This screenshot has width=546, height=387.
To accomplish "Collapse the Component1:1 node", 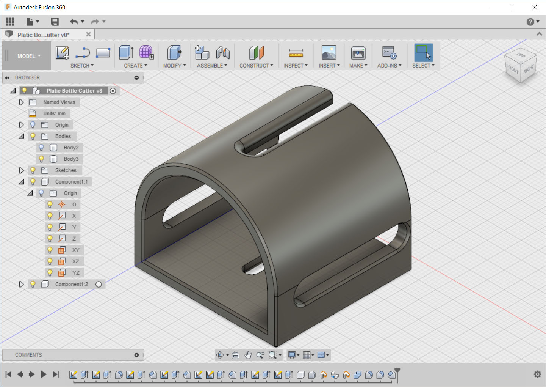I will [x=21, y=182].
